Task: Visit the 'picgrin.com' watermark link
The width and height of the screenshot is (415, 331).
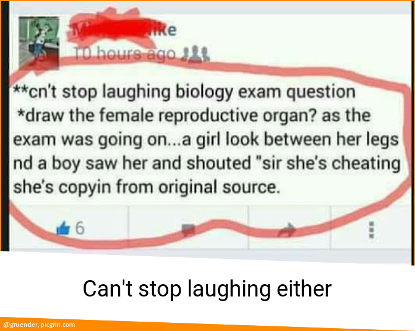Action: tap(58, 325)
